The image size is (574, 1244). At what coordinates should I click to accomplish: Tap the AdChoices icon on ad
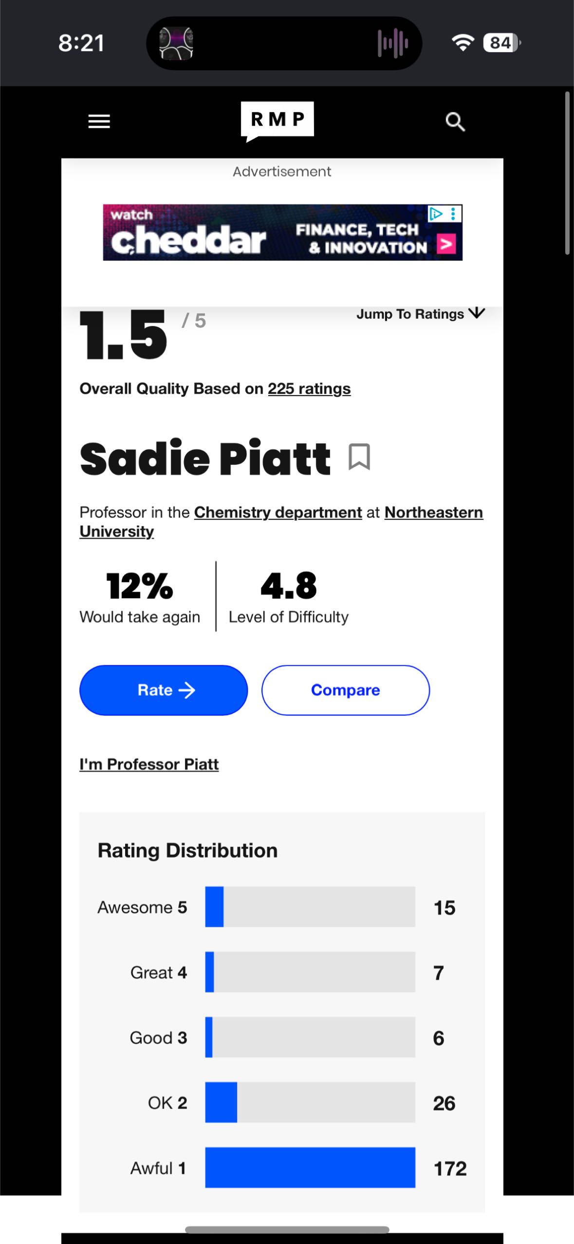(x=435, y=213)
